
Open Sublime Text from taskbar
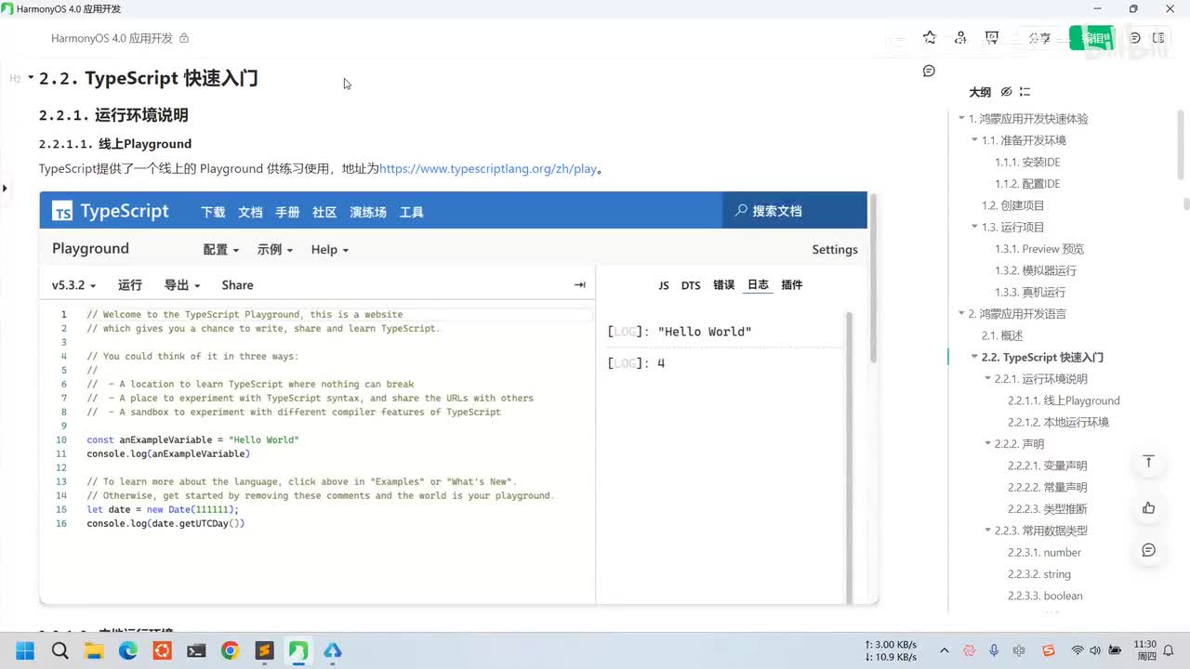[x=264, y=650]
